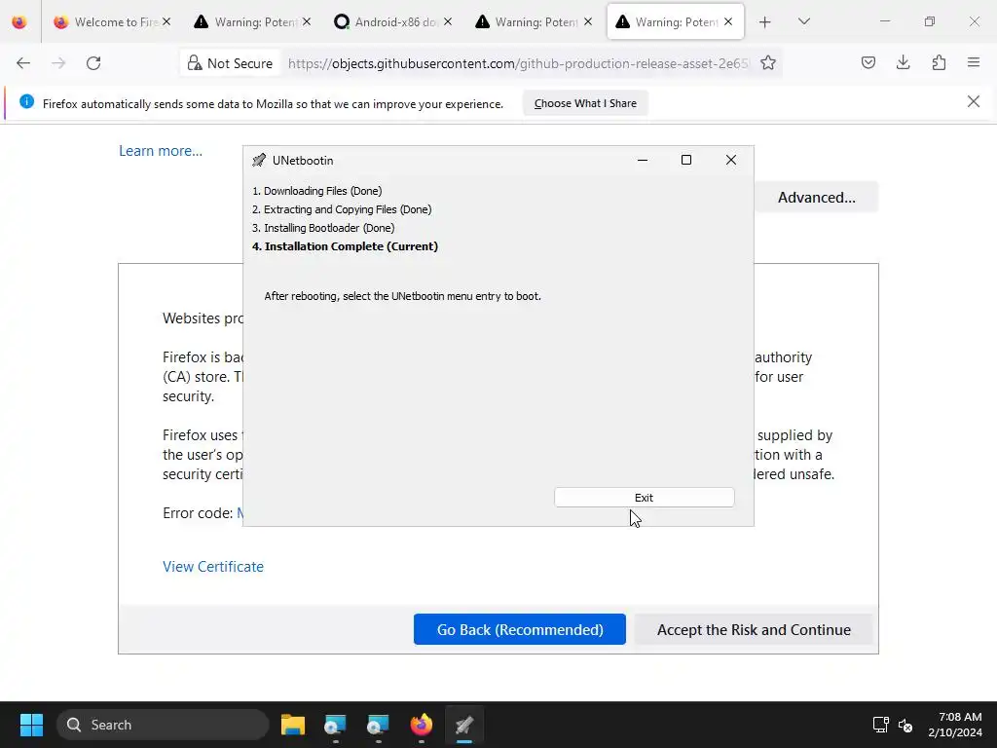Click the Firefox View pinned icon
This screenshot has height=748, width=997.
[19, 22]
